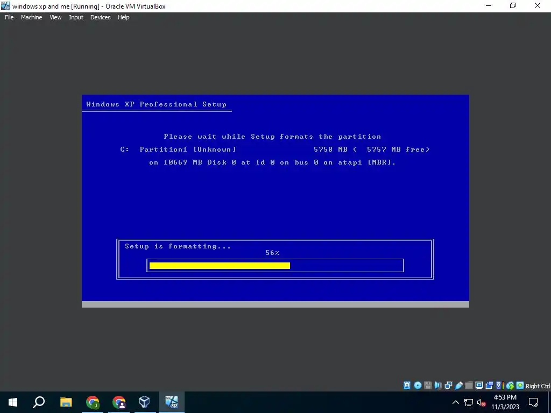Minimize the VirtualBox window
The width and height of the screenshot is (551, 413).
[x=489, y=5]
